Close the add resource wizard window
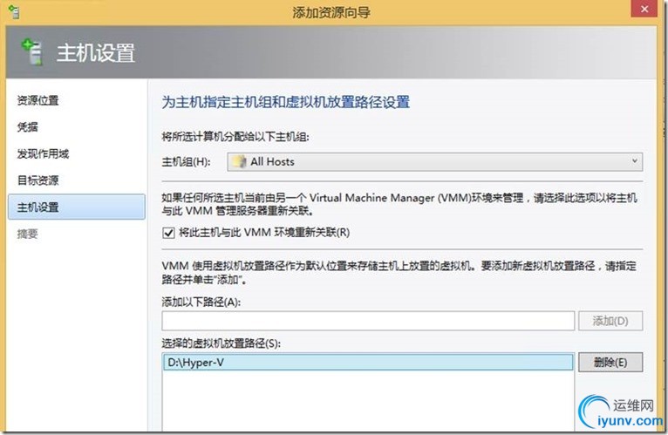This screenshot has width=668, height=435. (x=644, y=9)
